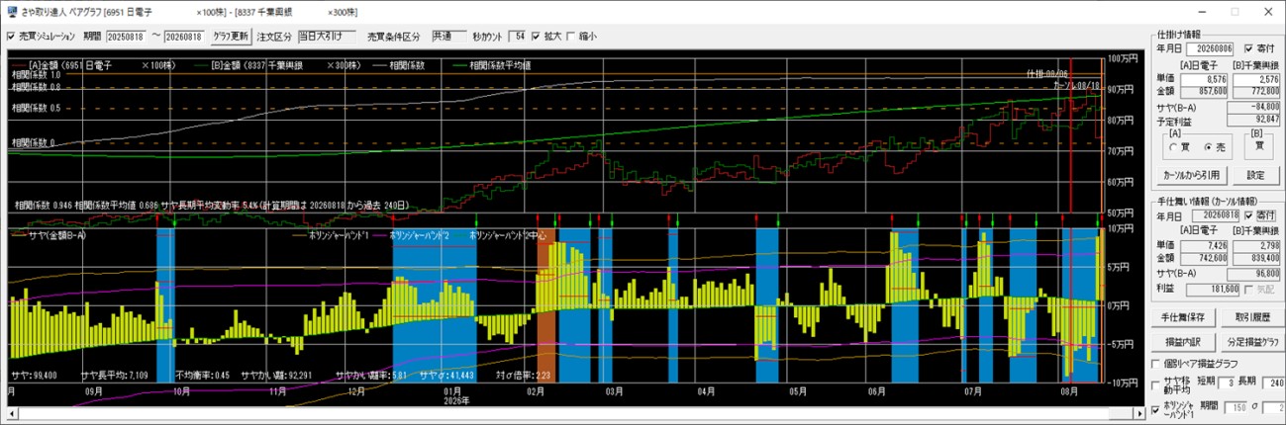Click the 手仕舞い 利益 value 181,600
This screenshot has width=1286, height=425.
click(1214, 289)
